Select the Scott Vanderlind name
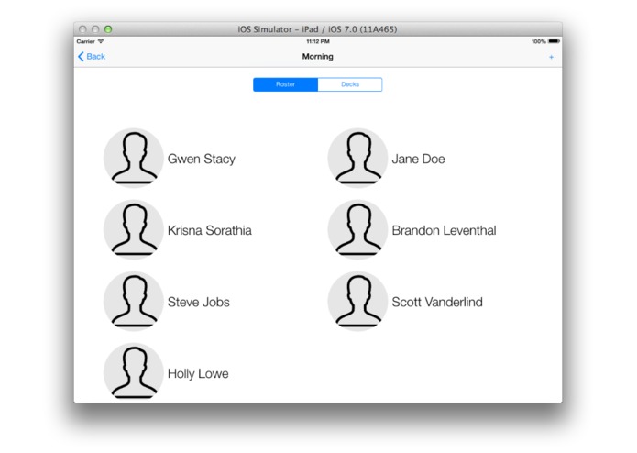The height and width of the screenshot is (453, 637). [437, 302]
